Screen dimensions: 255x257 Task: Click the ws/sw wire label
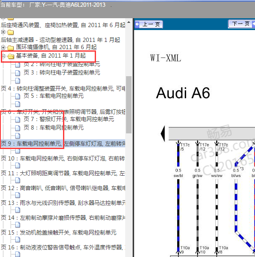click(x=217, y=176)
